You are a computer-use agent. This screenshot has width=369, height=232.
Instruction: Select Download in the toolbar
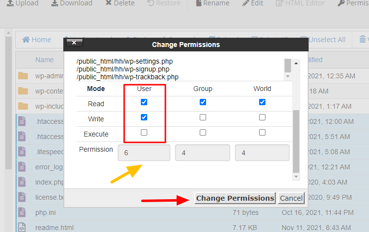pyautogui.click(x=72, y=3)
